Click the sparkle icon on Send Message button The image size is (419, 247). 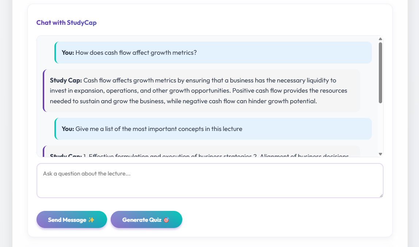tap(91, 219)
